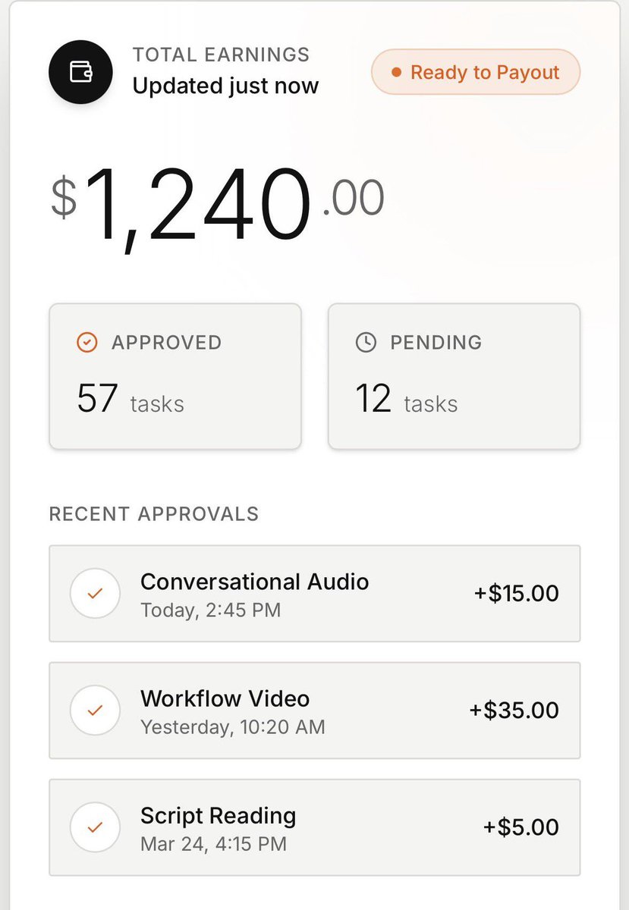Screen dimensions: 629x910
Task: Click the approved checkmark icon
Action: click(87, 343)
